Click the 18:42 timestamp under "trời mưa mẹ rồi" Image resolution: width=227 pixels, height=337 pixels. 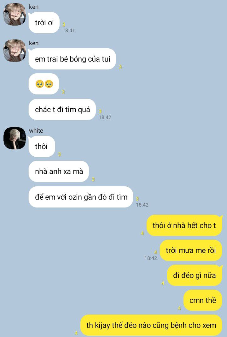tap(151, 258)
